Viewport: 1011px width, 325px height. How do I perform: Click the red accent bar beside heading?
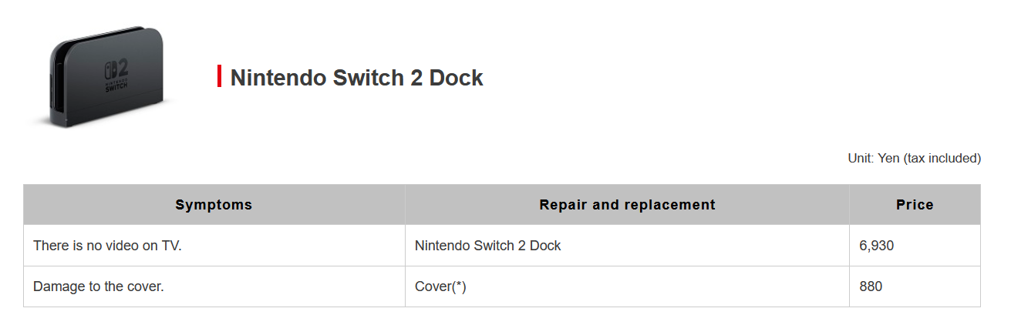tap(220, 76)
